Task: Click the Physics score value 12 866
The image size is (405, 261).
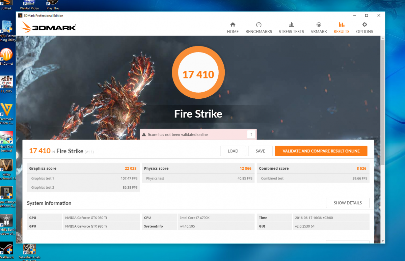Action: click(246, 168)
